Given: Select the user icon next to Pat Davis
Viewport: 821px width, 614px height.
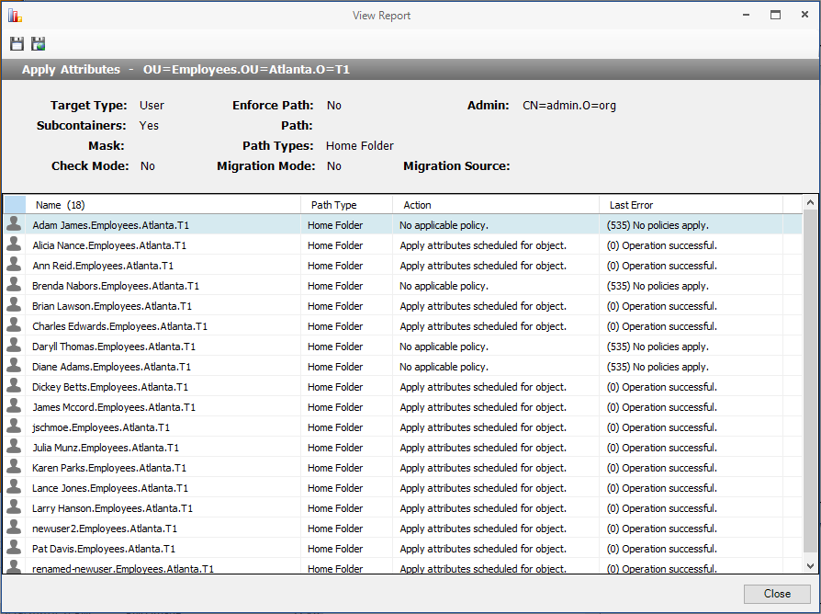Looking at the screenshot, I should point(14,548).
